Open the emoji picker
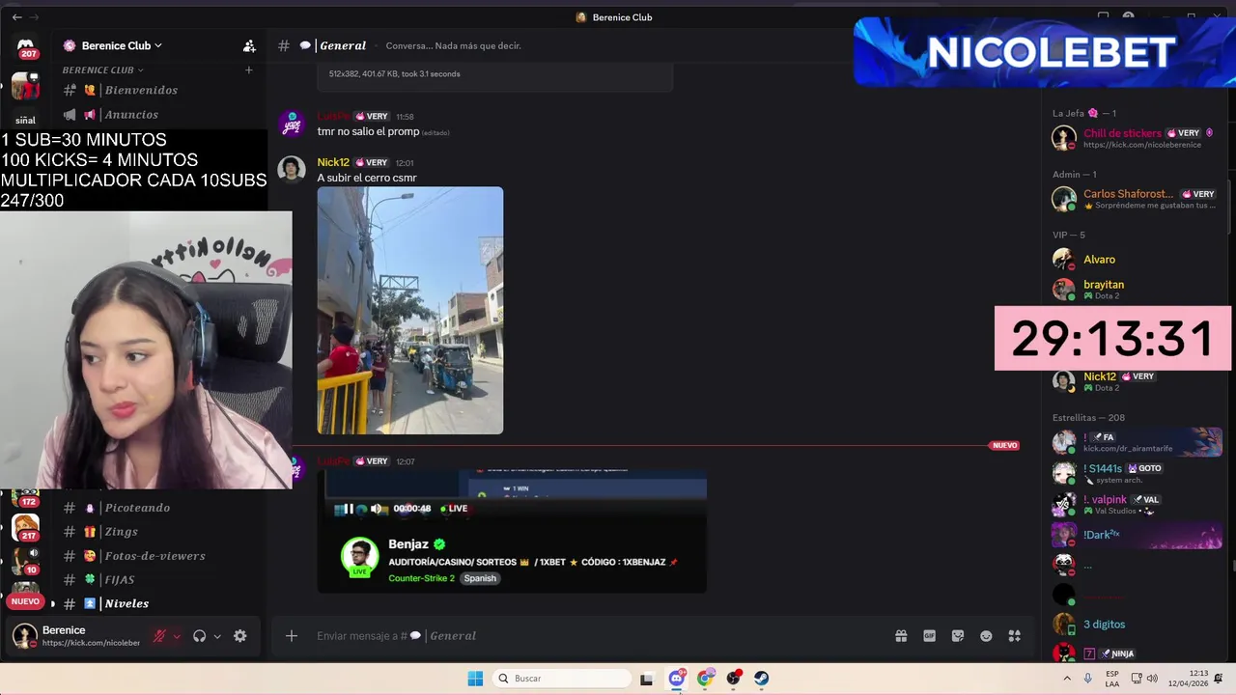The height and width of the screenshot is (695, 1236). click(986, 635)
